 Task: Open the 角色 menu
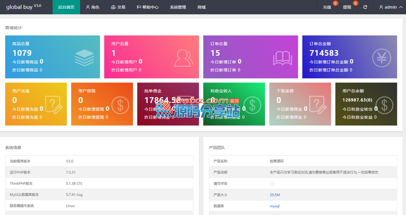tap(93, 7)
